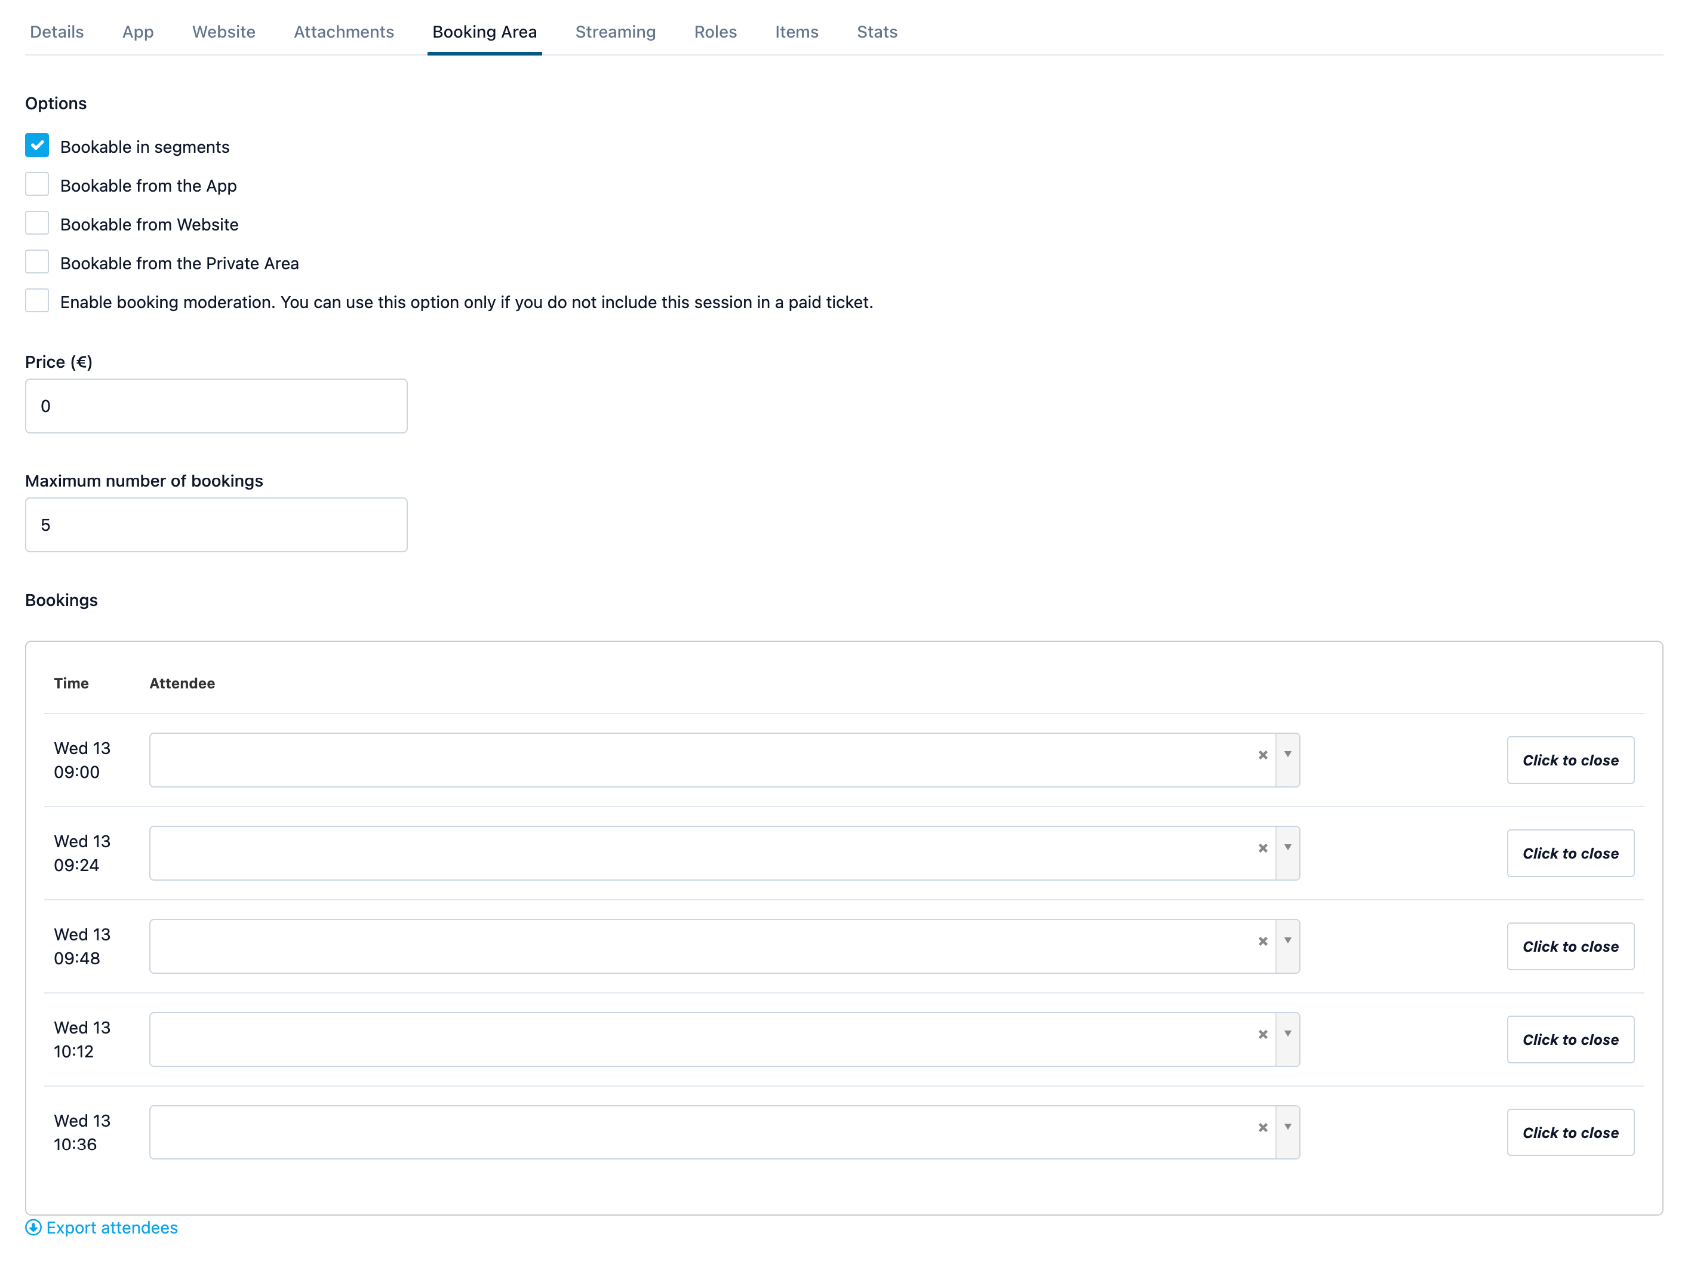Enable booking moderation checkbox
This screenshot has height=1261, width=1691.
[x=36, y=301]
